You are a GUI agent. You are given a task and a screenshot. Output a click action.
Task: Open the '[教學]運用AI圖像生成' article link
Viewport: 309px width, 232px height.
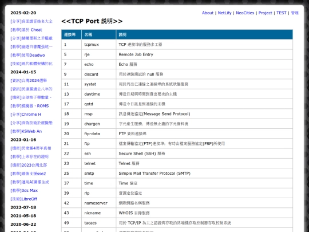pyautogui.click(x=30, y=182)
